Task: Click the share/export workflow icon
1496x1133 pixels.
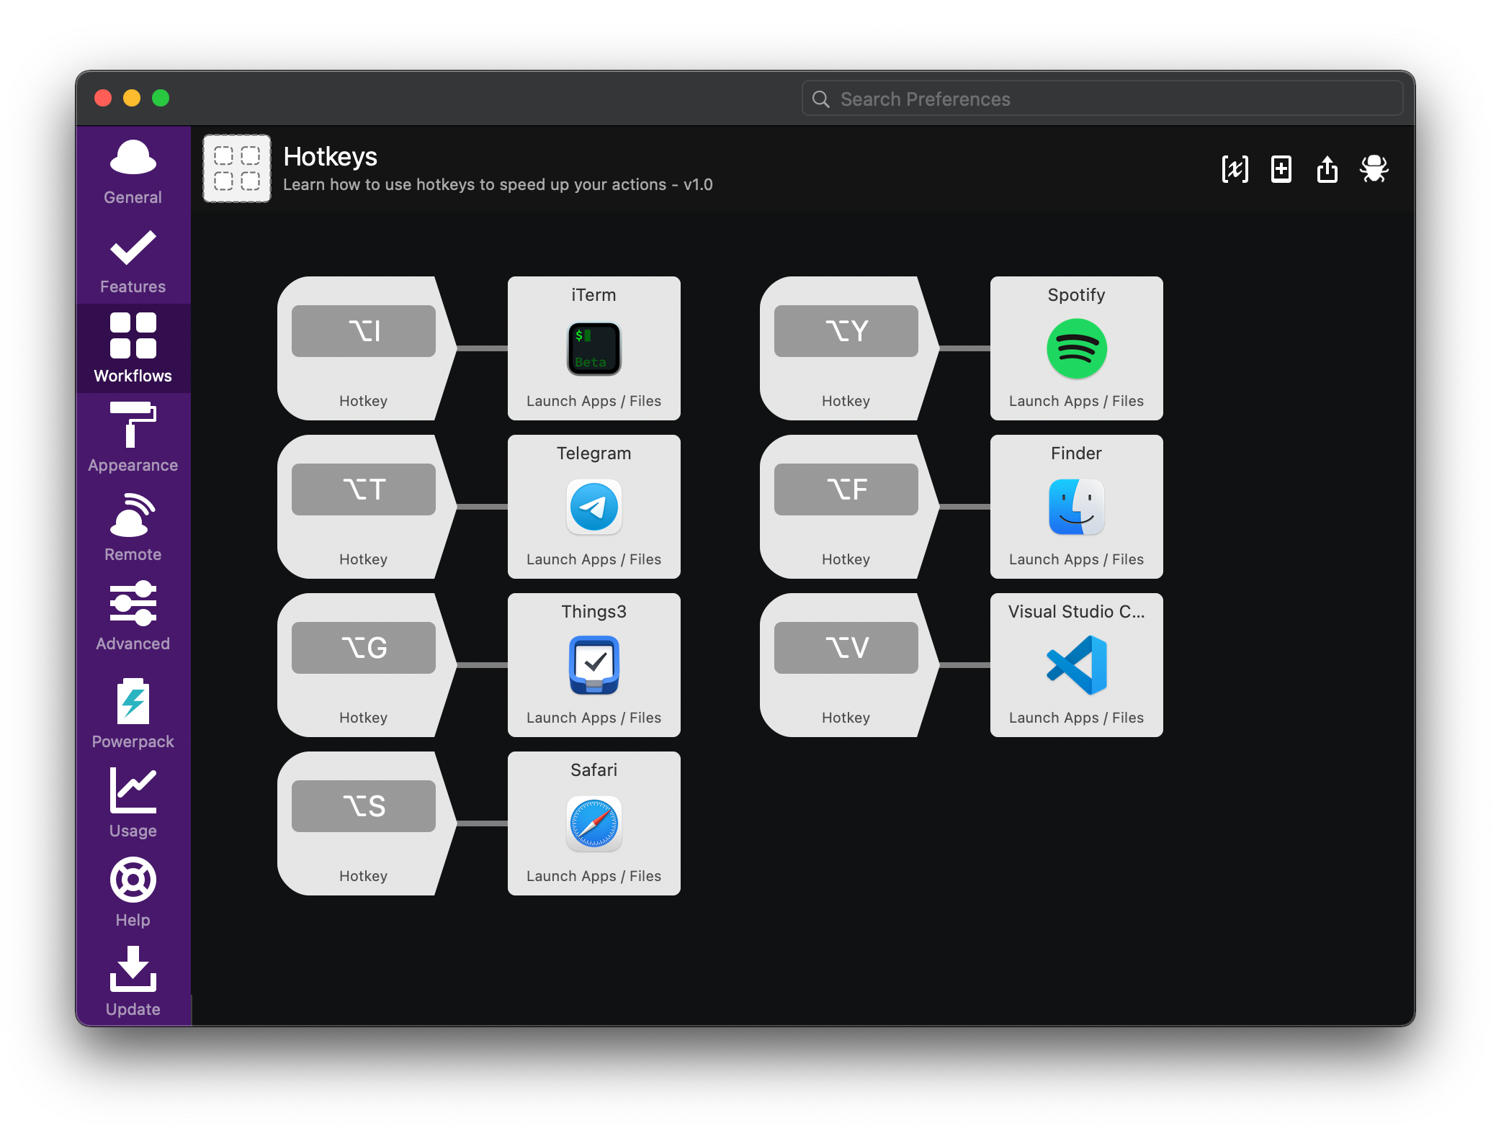Action: click(x=1327, y=169)
